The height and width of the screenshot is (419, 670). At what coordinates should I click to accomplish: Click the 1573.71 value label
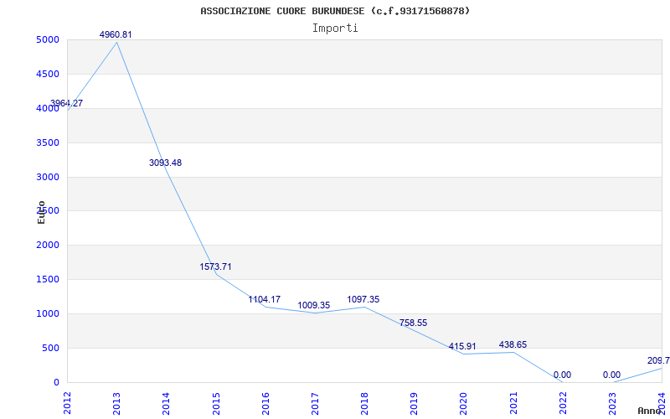click(x=215, y=266)
